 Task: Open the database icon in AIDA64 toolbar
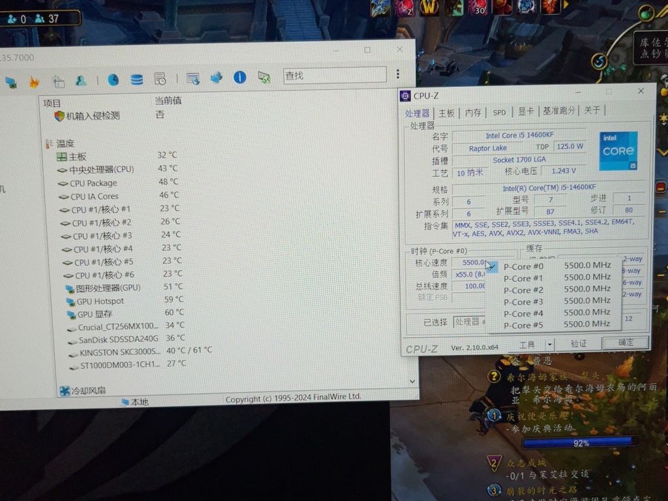(x=136, y=78)
